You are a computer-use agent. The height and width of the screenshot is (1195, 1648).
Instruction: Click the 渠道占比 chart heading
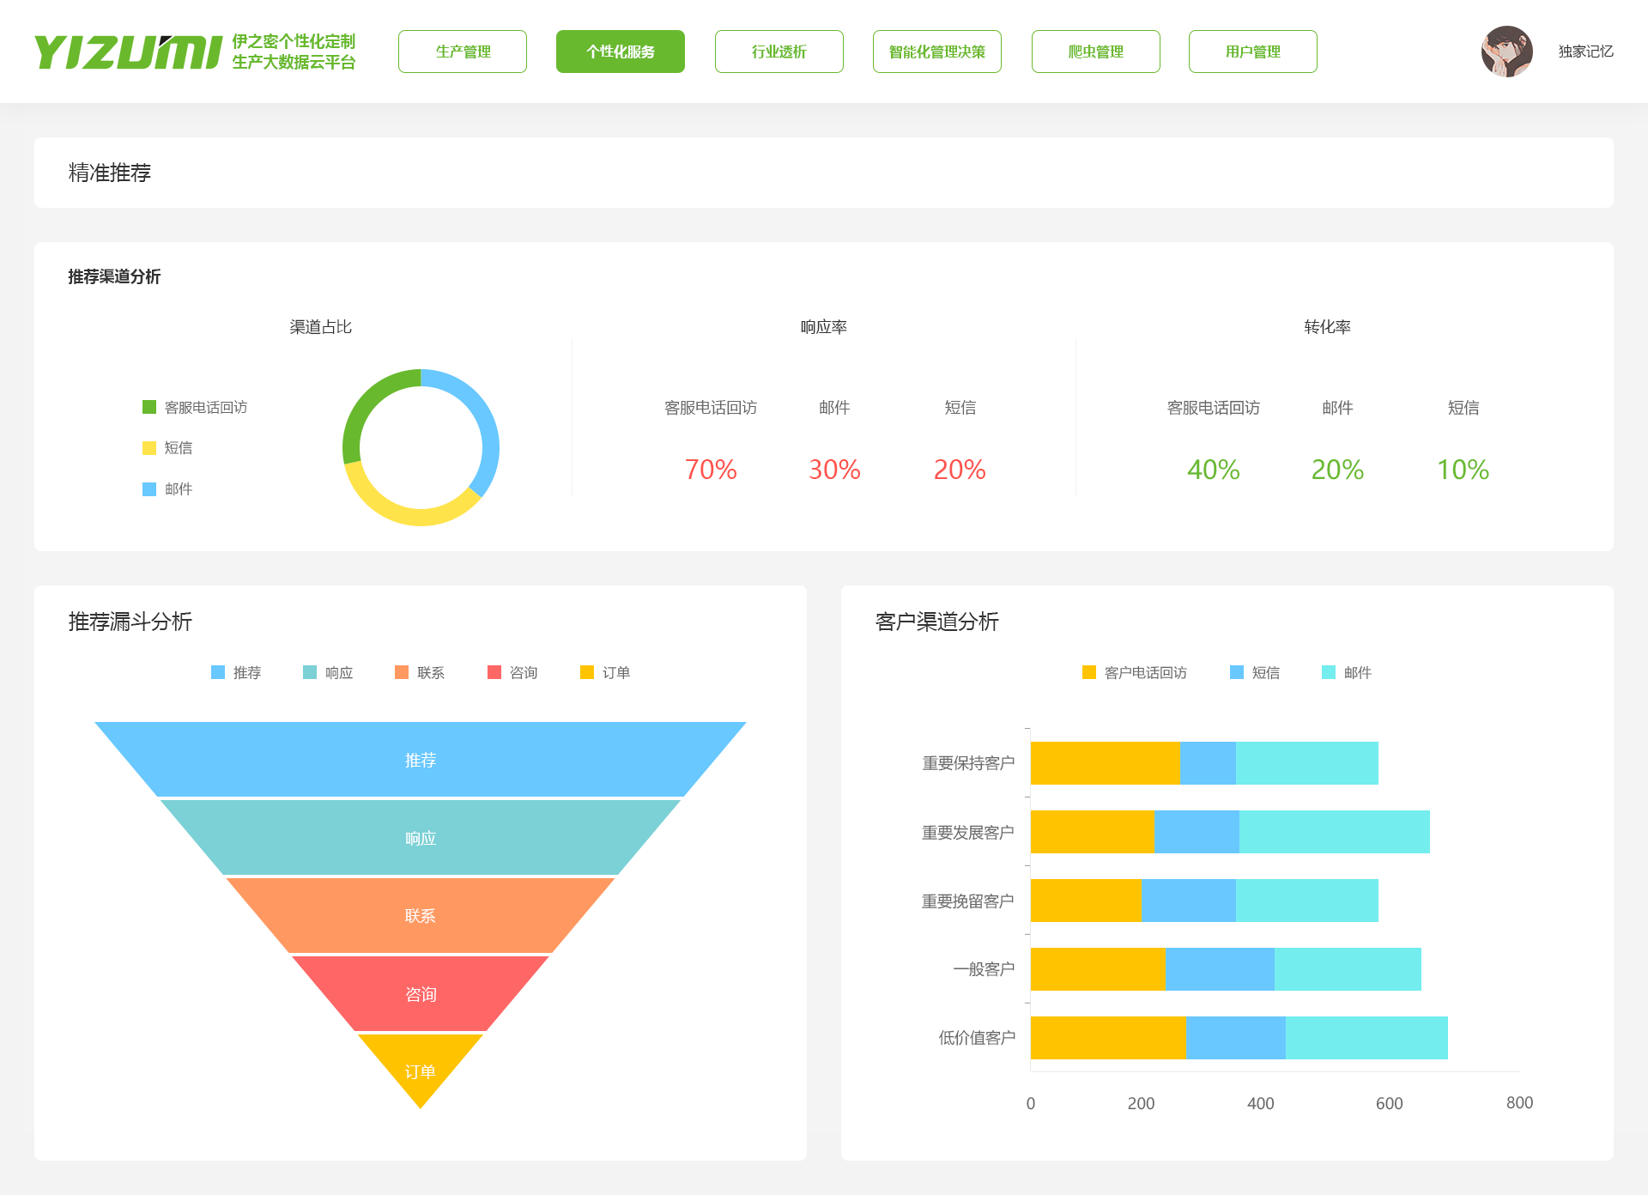point(321,327)
